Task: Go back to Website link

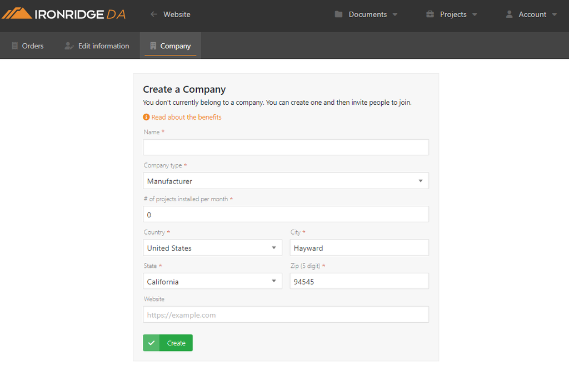Action: coord(177,14)
